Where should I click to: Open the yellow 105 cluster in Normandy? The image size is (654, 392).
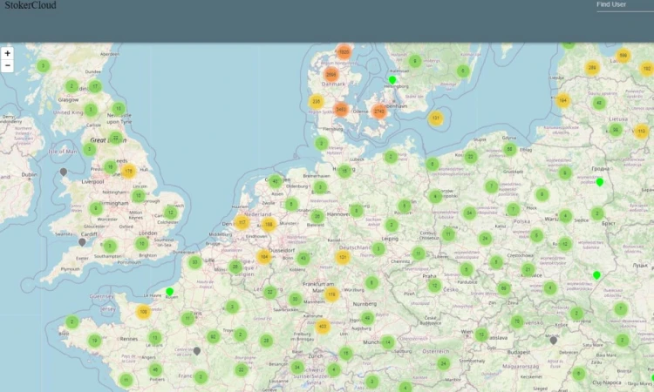143,312
